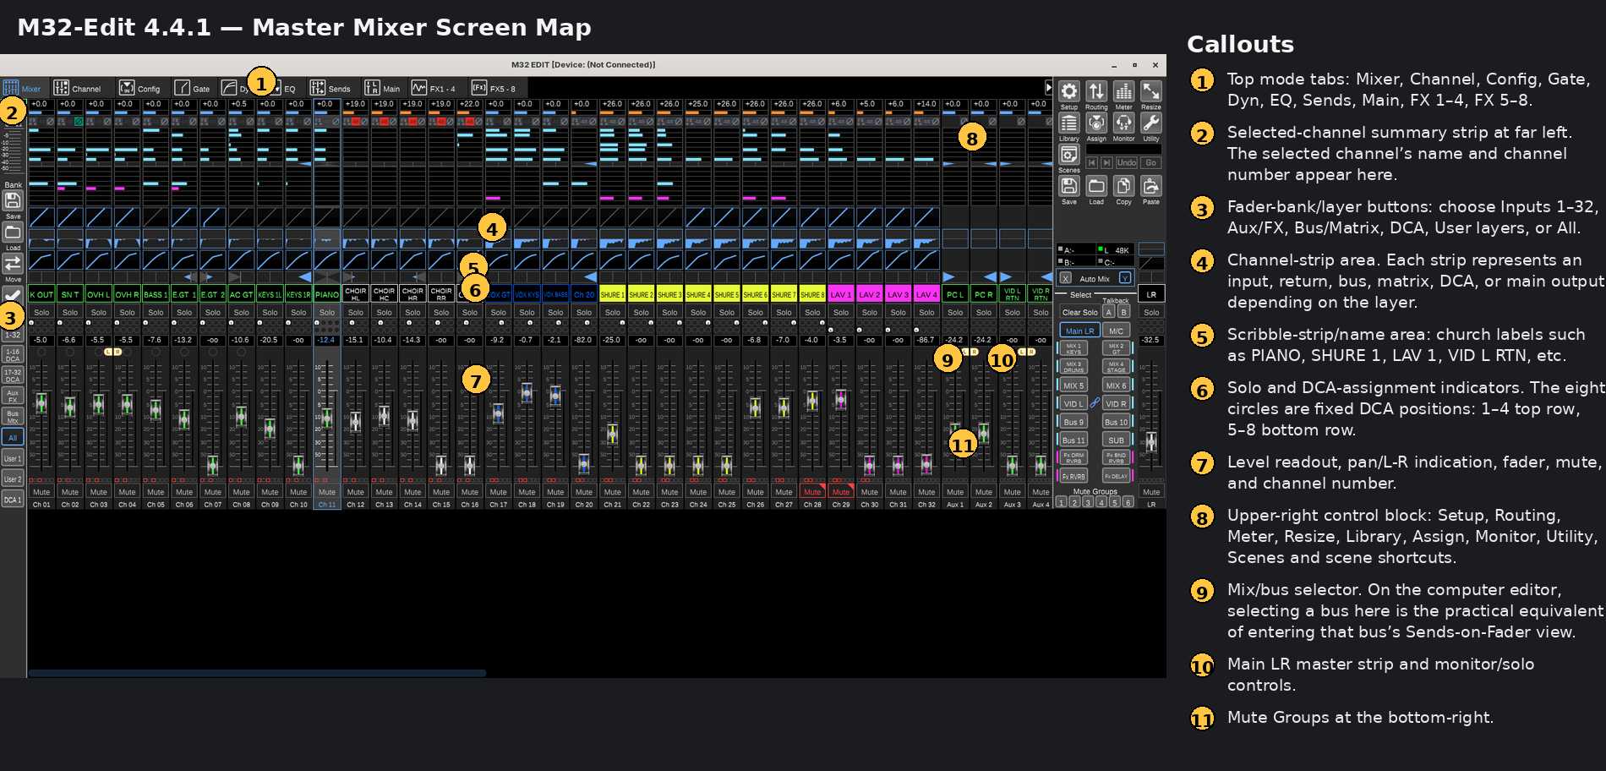Click the LR master fader handle

pyautogui.click(x=1151, y=441)
